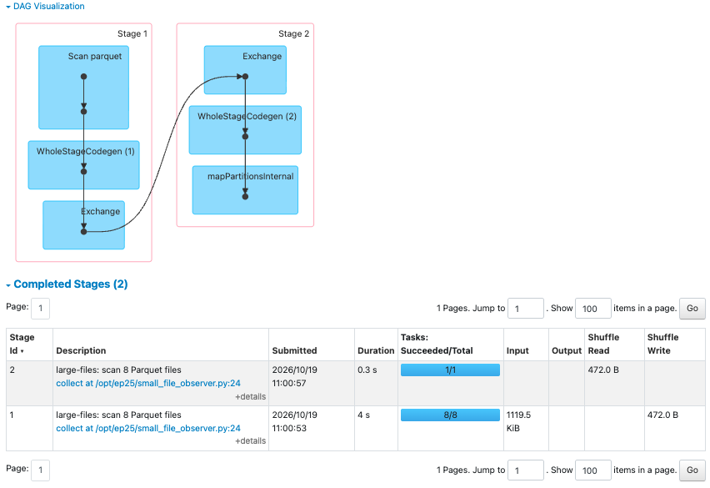The image size is (710, 488).
Task: Expand +details for stage 1
Action: click(250, 441)
